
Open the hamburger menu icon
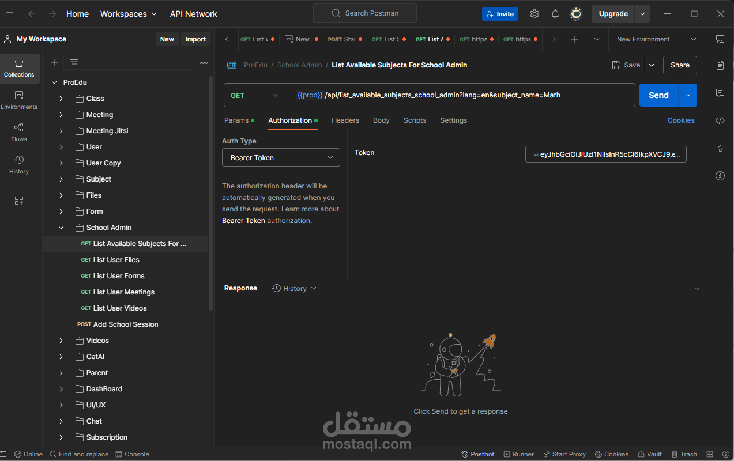point(9,14)
